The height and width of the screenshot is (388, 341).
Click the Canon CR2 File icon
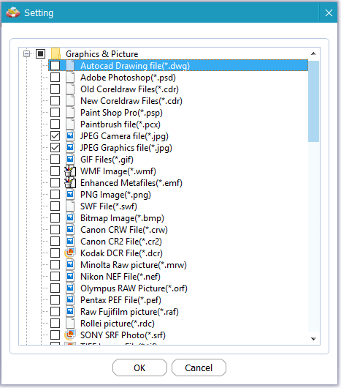pyautogui.click(x=70, y=242)
